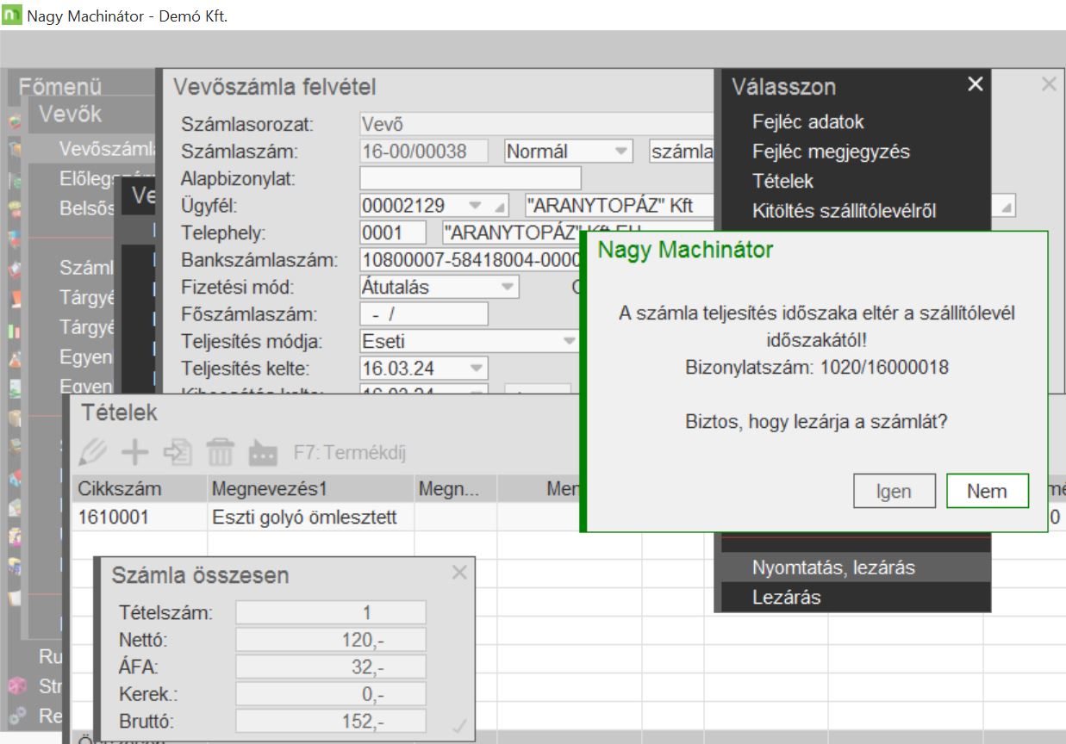1066x744 pixels.
Task: Open the Normál invoice type dropdown
Action: pos(620,152)
